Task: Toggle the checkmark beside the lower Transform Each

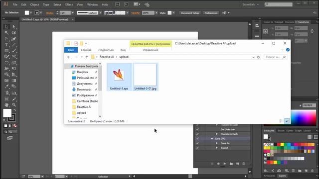Action: point(197,134)
